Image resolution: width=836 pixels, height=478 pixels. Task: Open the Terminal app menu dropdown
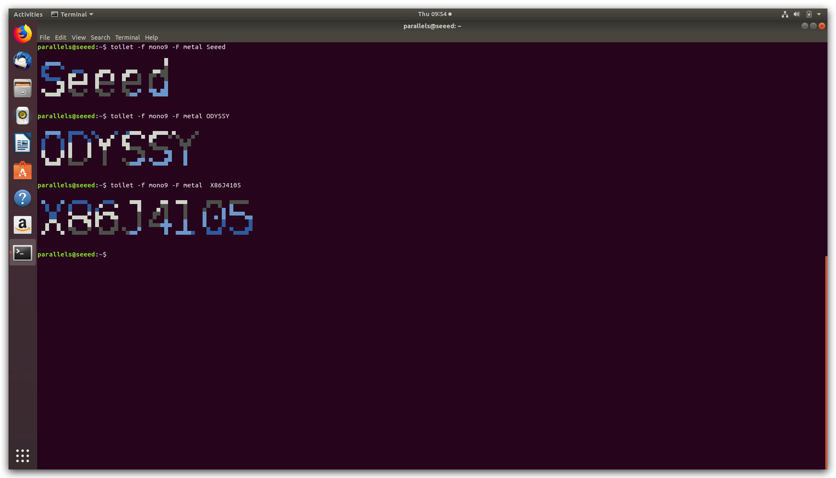(73, 14)
